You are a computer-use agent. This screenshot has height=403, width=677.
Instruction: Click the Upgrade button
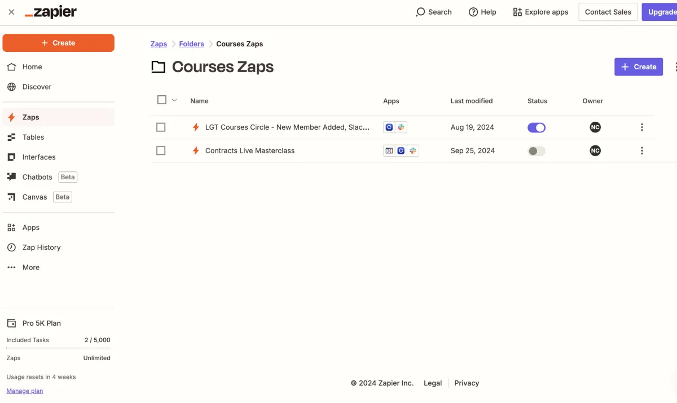coord(660,12)
